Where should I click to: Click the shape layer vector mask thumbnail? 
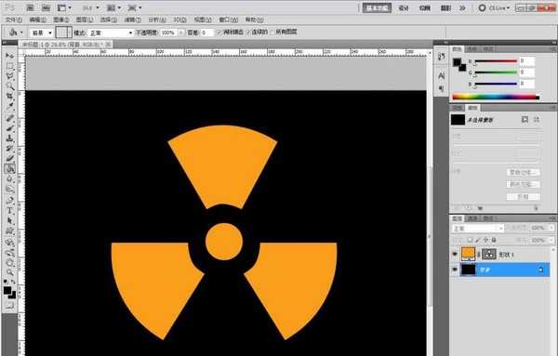coord(489,254)
